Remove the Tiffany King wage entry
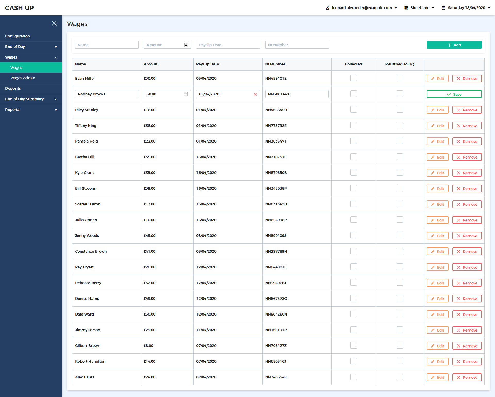Viewport: 495px width, 397px height. coord(467,126)
